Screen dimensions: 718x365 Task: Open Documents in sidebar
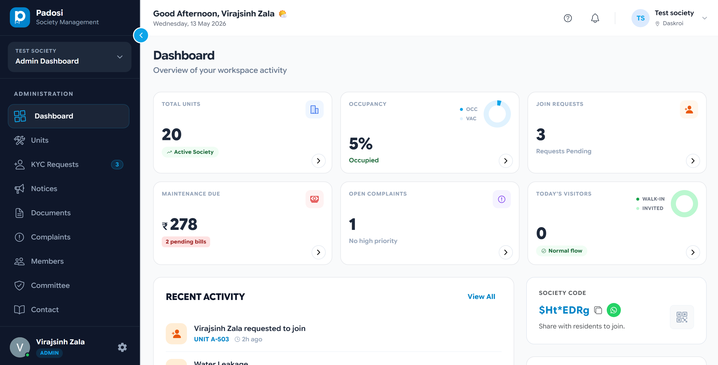pyautogui.click(x=69, y=213)
